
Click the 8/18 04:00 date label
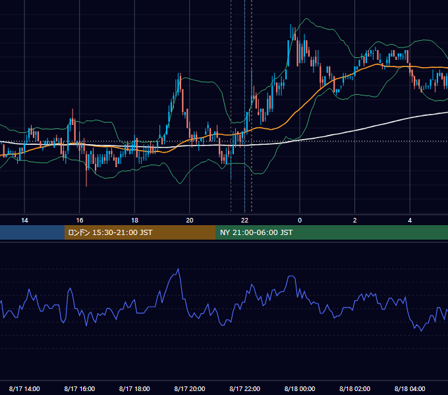pos(410,388)
